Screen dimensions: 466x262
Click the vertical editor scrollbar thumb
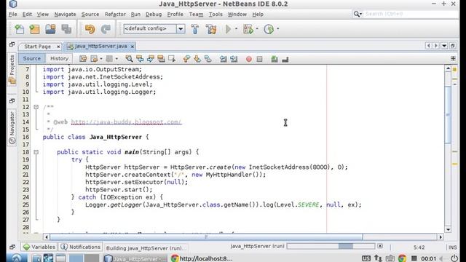point(448,114)
